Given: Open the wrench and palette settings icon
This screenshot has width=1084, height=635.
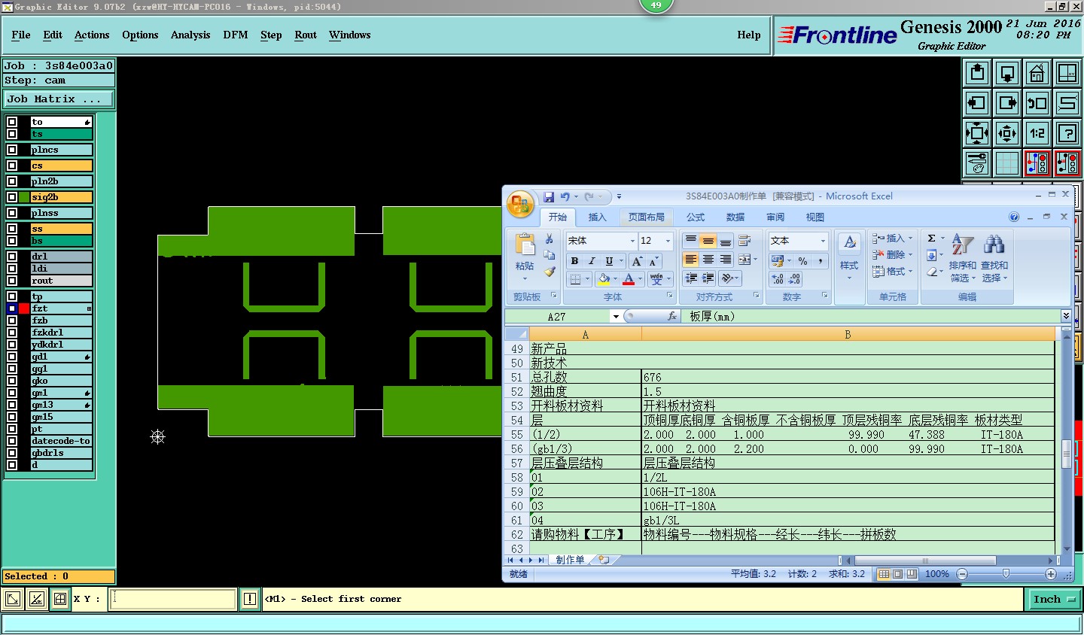Looking at the screenshot, I should (x=977, y=163).
